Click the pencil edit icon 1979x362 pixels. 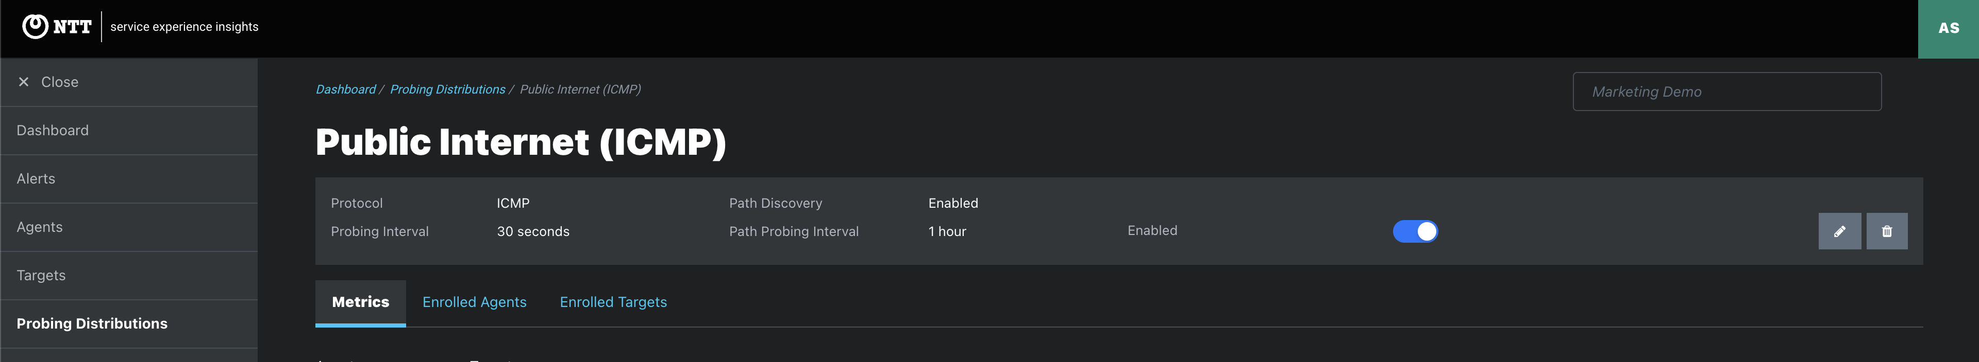coord(1839,231)
